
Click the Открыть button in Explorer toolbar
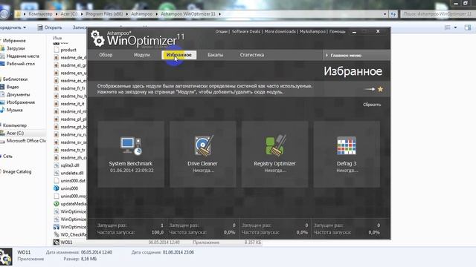coord(50,27)
